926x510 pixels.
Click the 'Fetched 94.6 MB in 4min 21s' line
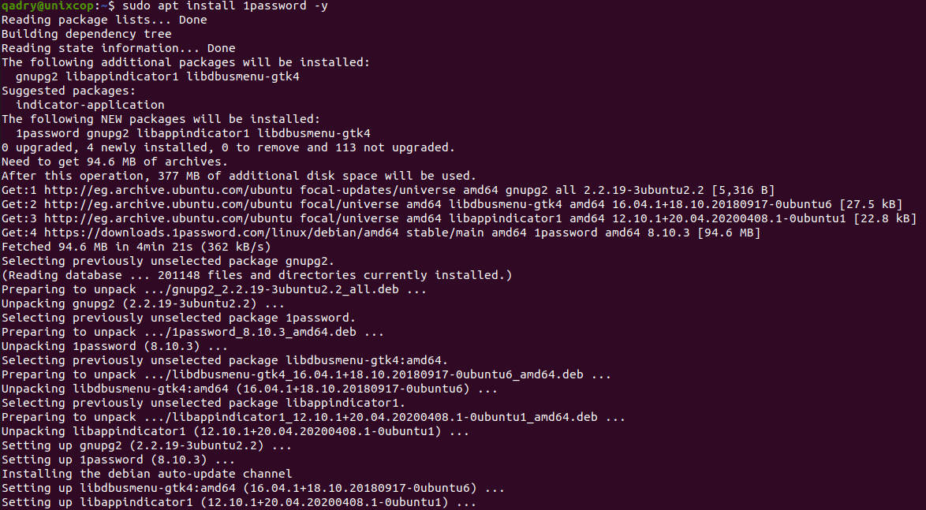point(136,247)
